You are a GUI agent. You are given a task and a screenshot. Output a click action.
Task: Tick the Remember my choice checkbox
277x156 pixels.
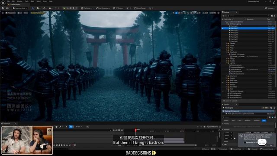pyautogui.click(x=245, y=143)
